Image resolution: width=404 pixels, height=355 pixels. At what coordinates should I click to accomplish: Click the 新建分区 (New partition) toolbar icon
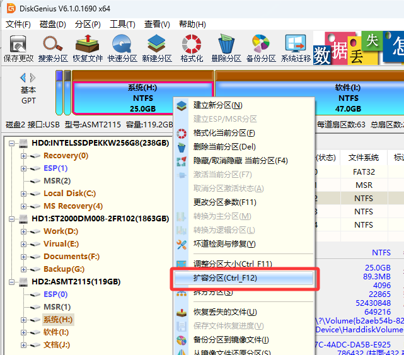pos(157,49)
